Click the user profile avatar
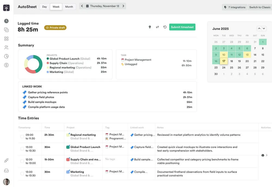The image size is (272, 187). 7,182
